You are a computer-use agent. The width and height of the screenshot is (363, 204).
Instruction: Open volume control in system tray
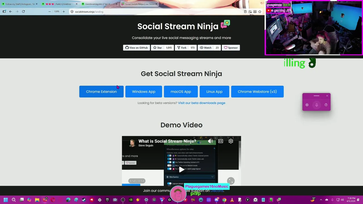342,200
